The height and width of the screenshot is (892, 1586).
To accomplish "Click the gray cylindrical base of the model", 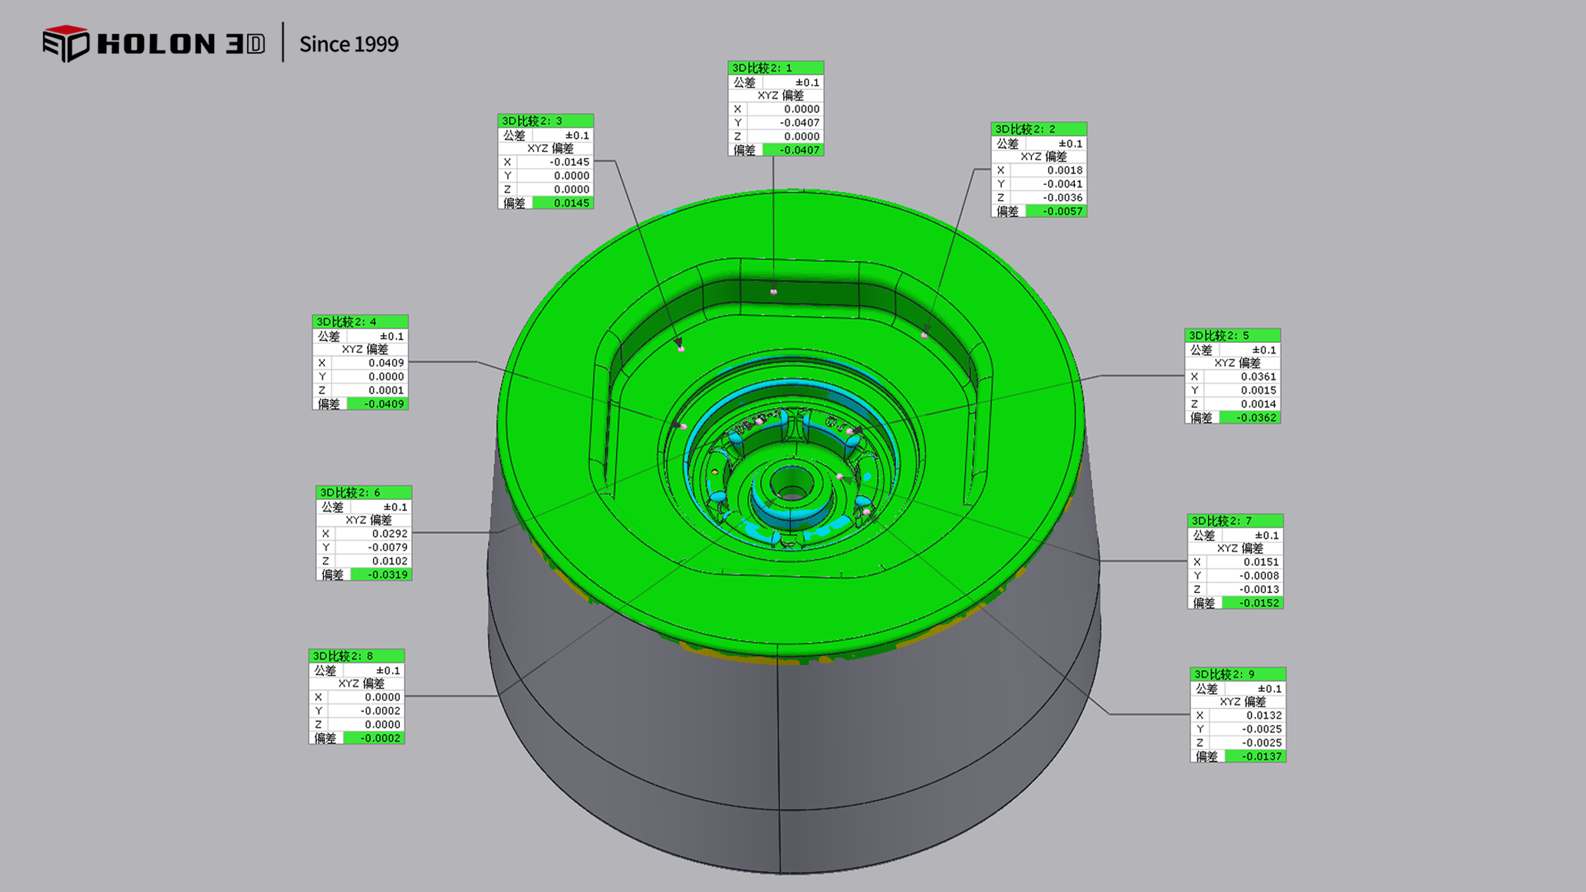I will click(x=659, y=737).
